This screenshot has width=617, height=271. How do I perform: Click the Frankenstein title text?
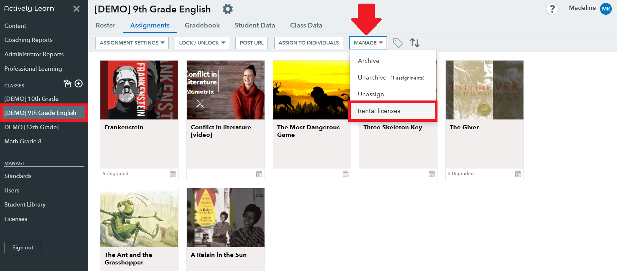click(x=124, y=127)
